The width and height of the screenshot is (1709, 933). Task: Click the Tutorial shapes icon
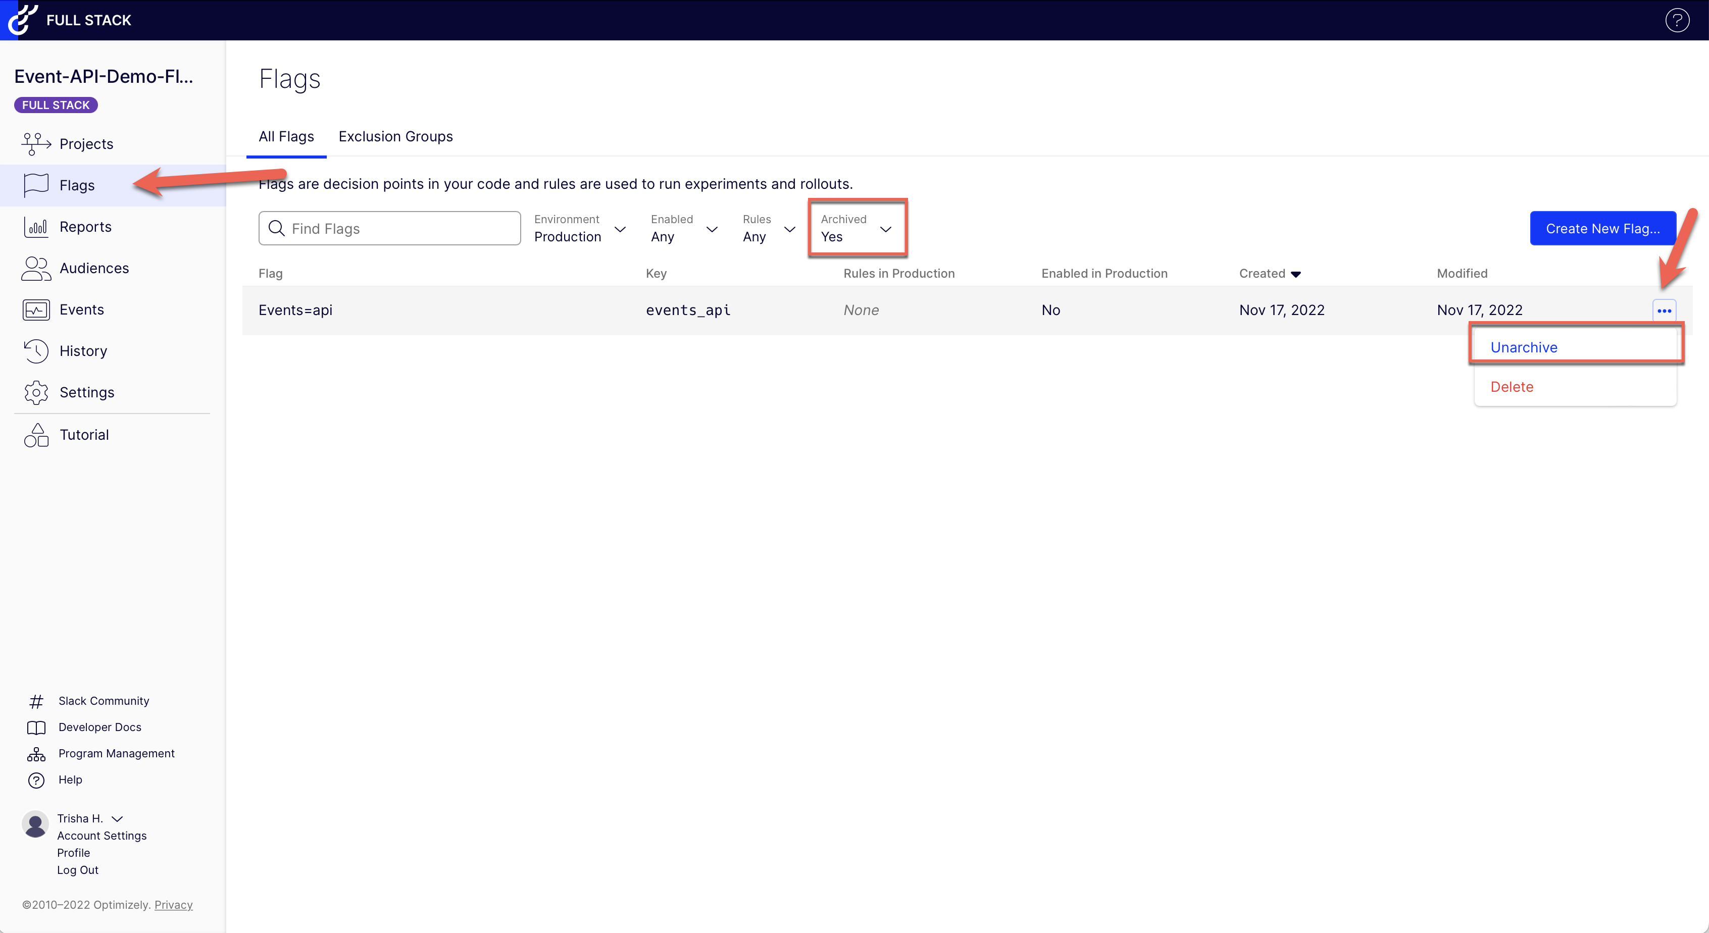(x=36, y=435)
